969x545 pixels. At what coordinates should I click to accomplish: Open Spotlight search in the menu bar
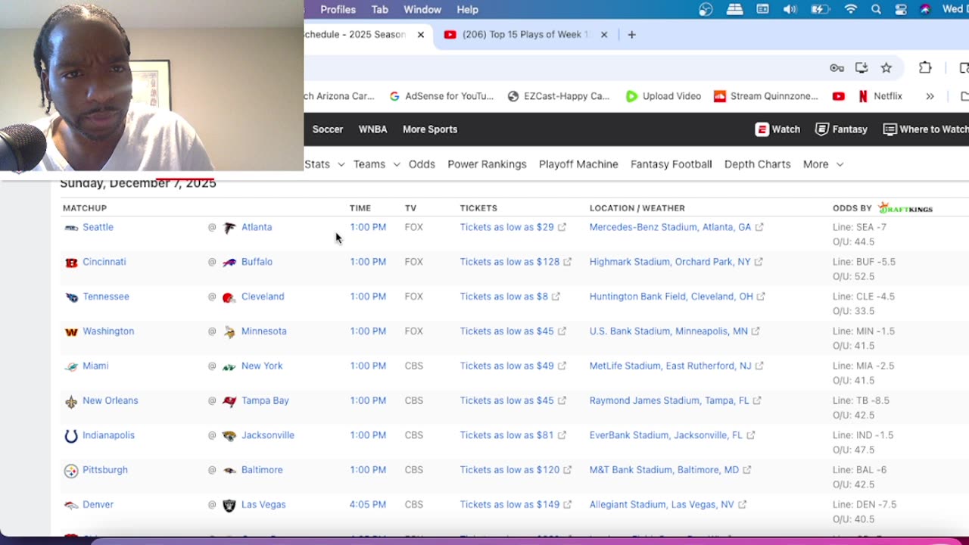(x=876, y=10)
